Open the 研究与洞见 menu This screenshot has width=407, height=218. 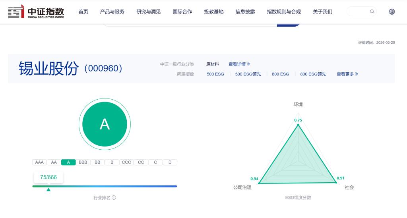click(148, 12)
